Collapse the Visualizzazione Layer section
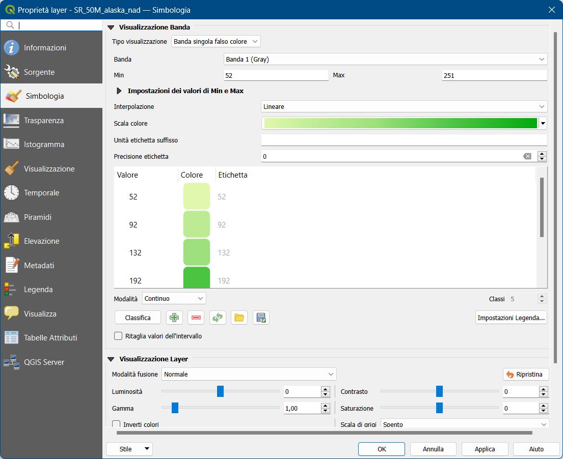Screen dimensions: 563x459 coord(111,359)
